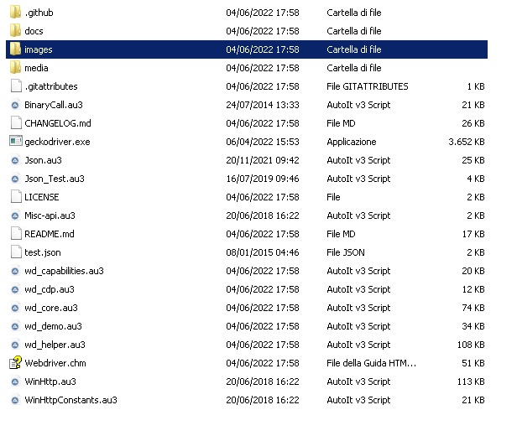Click the README.md file name

click(50, 234)
